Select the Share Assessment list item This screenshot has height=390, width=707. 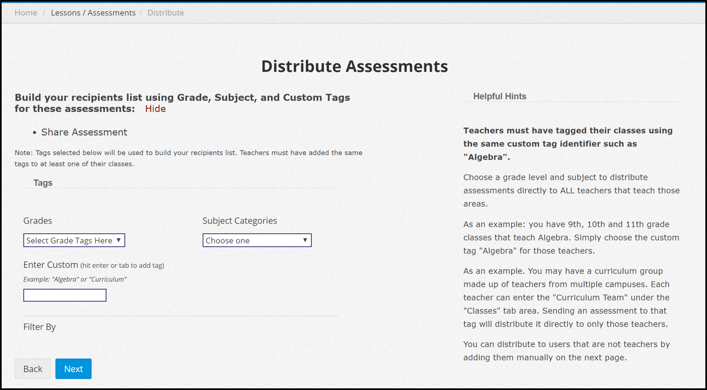click(x=84, y=132)
